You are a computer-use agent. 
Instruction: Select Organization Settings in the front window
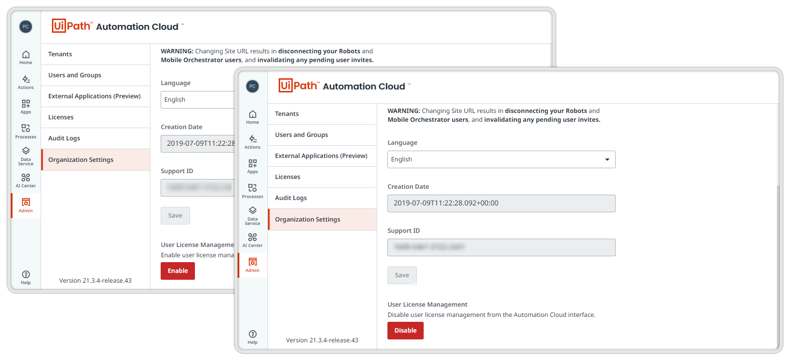pos(322,220)
